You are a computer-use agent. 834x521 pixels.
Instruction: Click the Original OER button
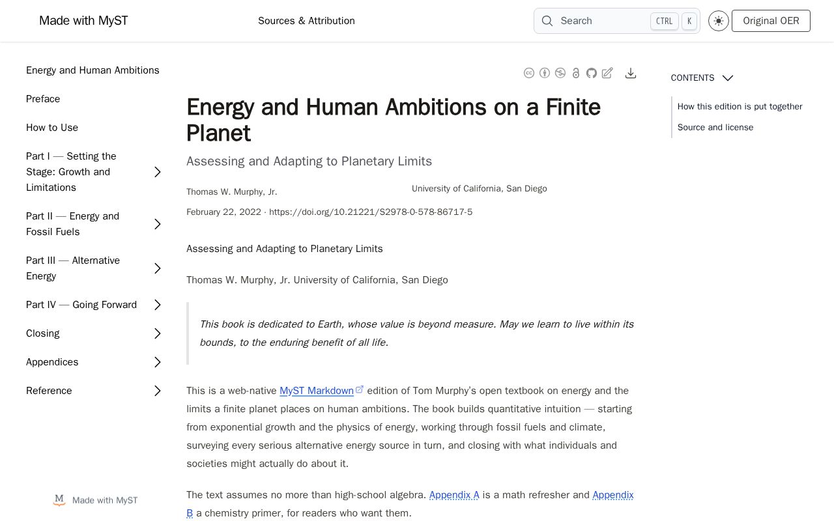(x=771, y=21)
